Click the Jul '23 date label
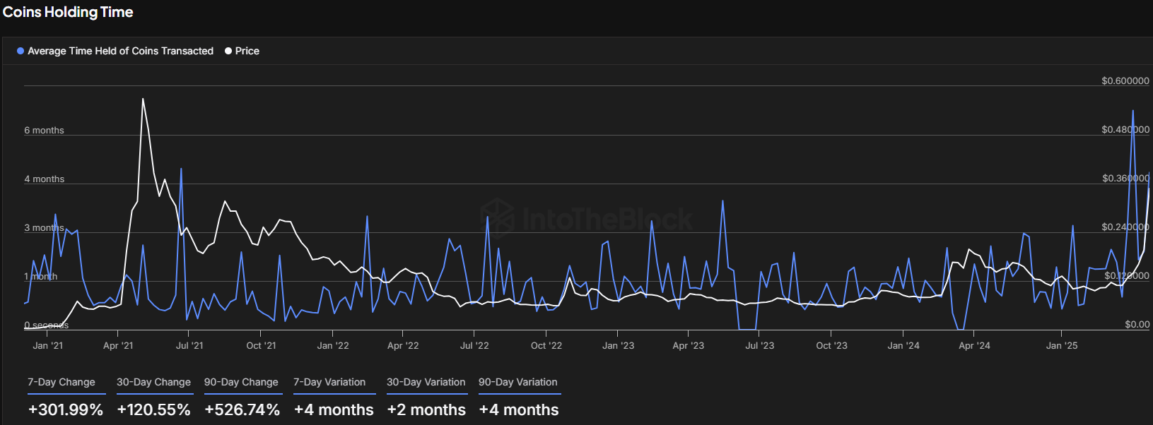This screenshot has width=1153, height=425. pos(760,345)
